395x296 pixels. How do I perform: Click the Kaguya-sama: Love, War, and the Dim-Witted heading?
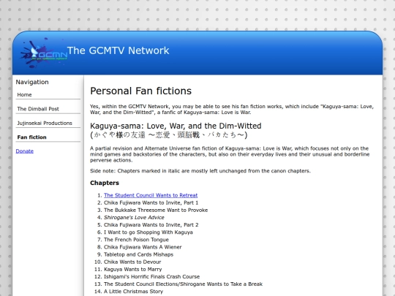point(176,126)
